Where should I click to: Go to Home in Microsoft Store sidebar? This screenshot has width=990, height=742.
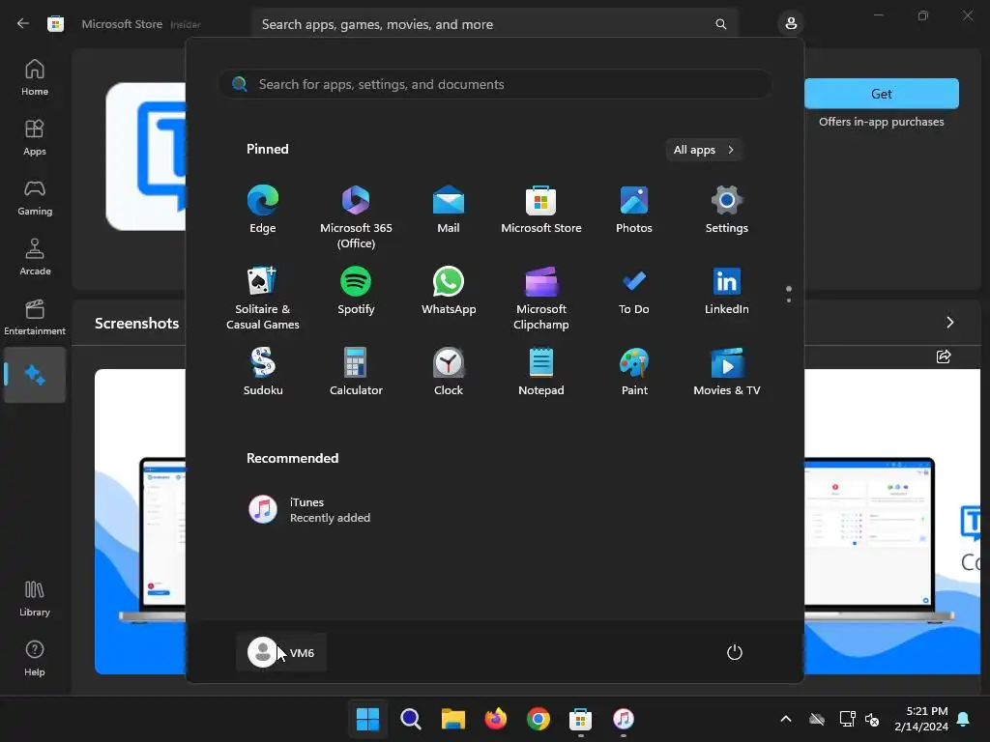point(35,77)
